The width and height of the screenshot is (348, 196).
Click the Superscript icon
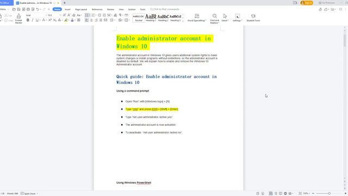pos(50,20)
